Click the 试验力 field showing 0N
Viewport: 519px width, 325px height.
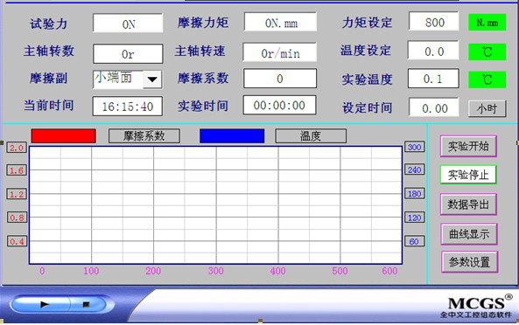pos(128,23)
